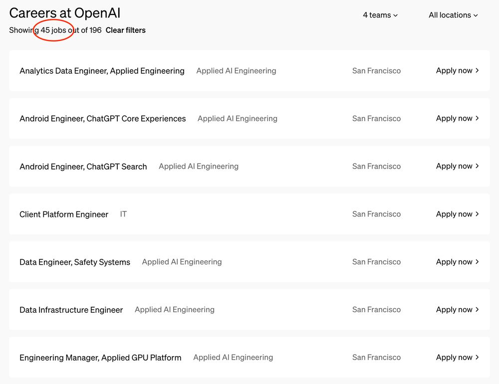Click the chevron arrow for Data Engineer, Safety Systems

pos(478,262)
